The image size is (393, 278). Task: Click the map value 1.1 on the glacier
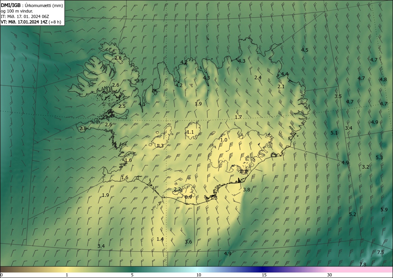click(190, 132)
